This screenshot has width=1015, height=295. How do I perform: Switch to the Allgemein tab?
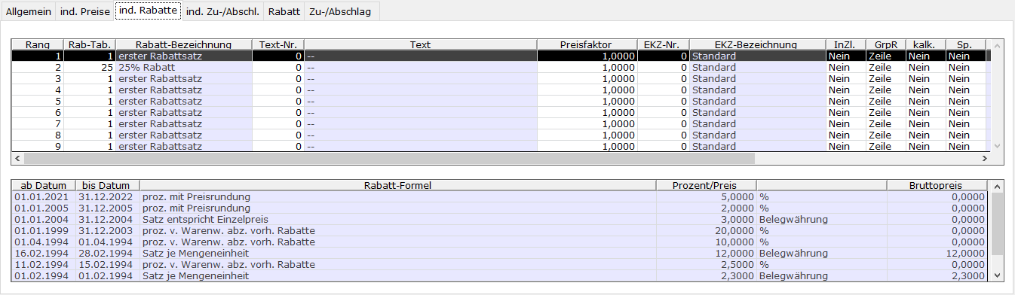28,11
